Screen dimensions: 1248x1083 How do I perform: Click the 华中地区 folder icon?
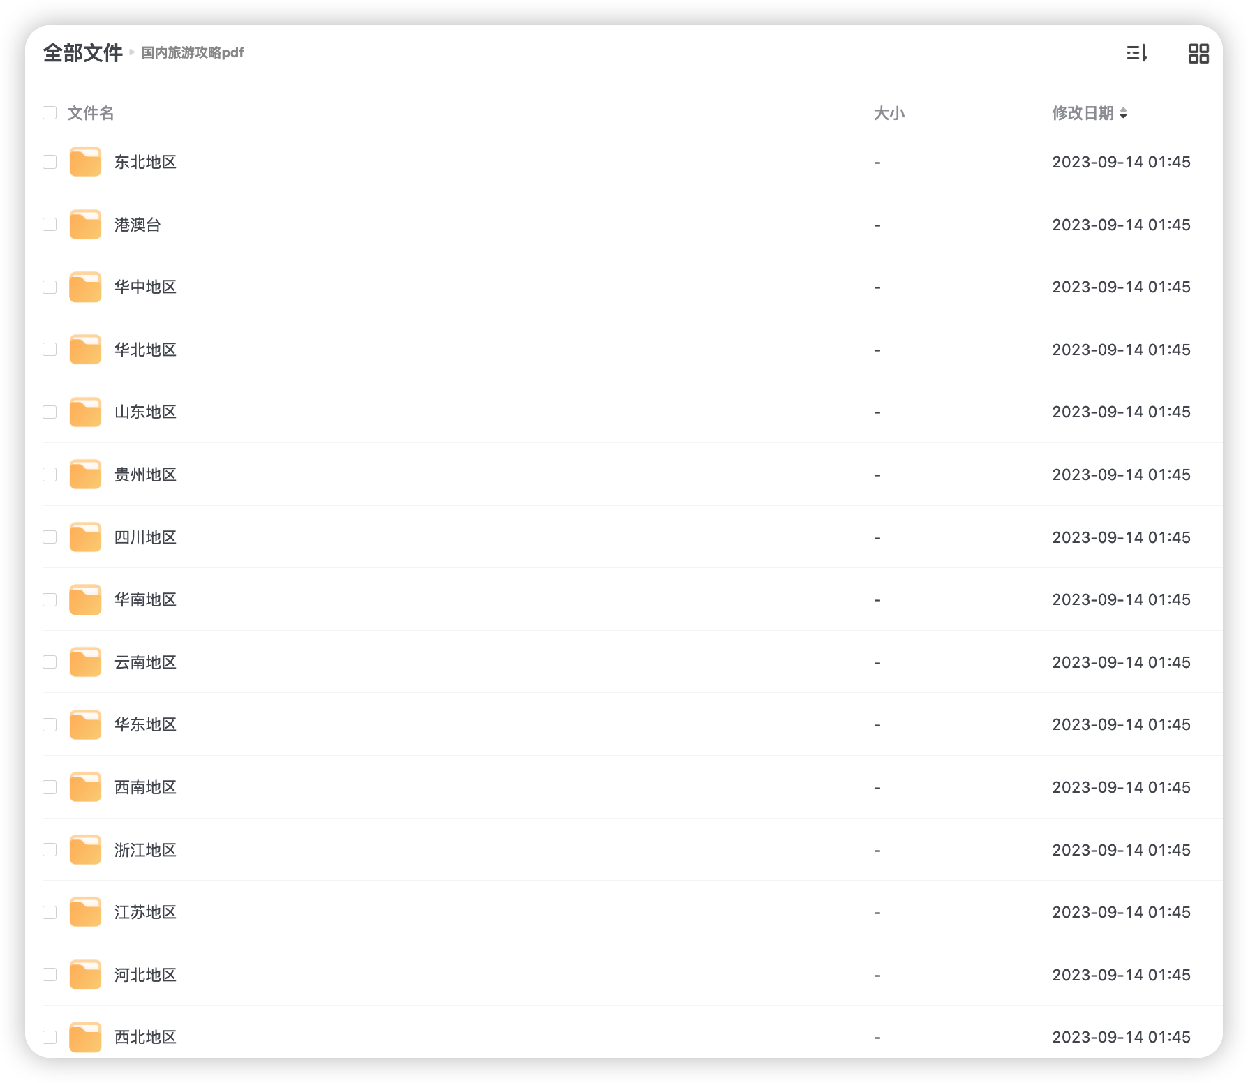coord(85,287)
